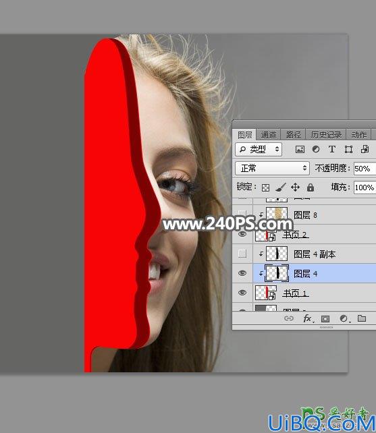Viewport: 376px width, 433px height.
Task: Select the 书页 2 smart object thumbnail
Action: [x=266, y=235]
